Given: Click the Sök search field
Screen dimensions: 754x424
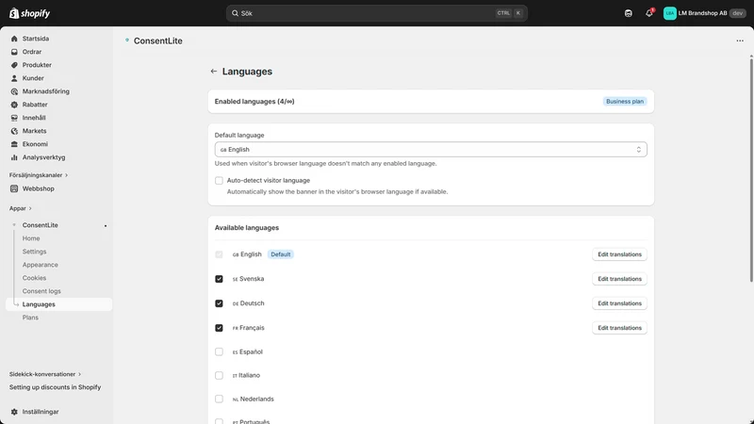Looking at the screenshot, I should 376,13.
